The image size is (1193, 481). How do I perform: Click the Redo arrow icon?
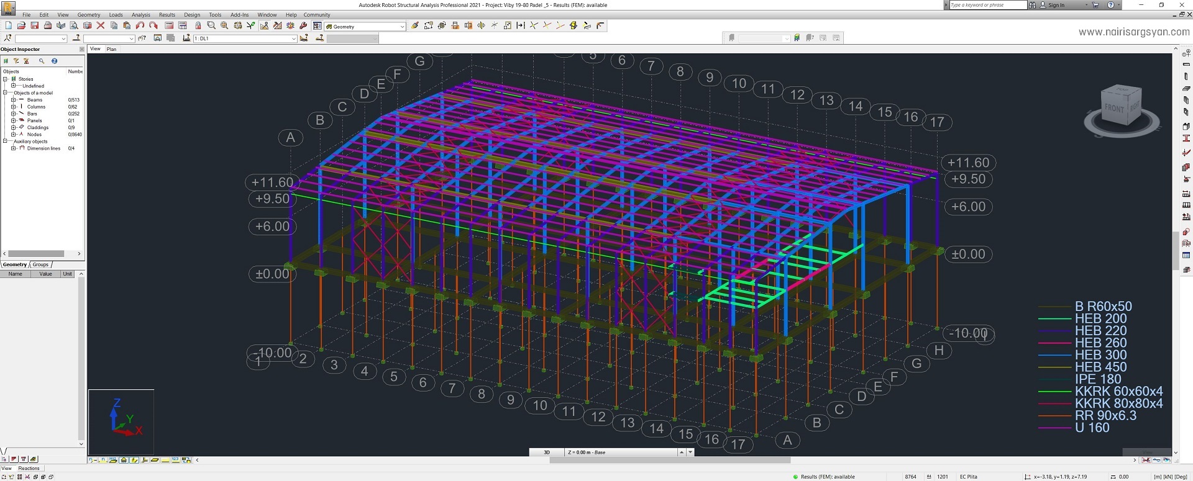click(153, 25)
